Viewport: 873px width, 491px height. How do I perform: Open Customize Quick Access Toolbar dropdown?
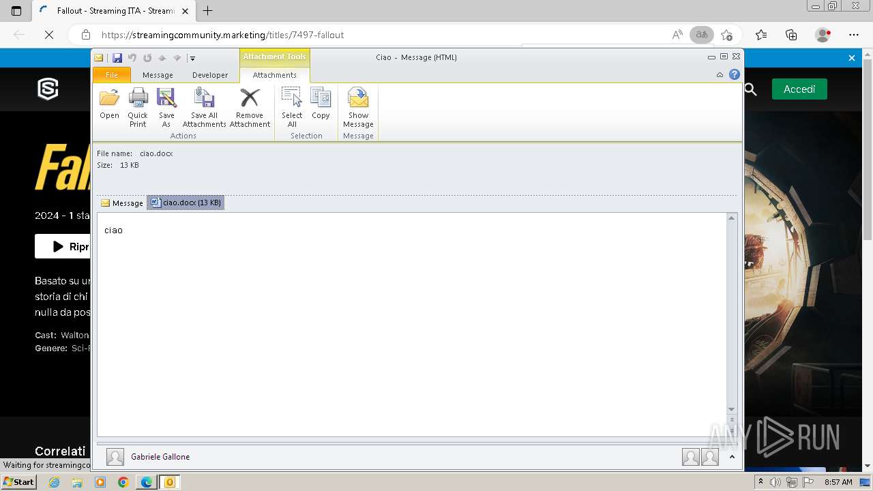(x=192, y=59)
